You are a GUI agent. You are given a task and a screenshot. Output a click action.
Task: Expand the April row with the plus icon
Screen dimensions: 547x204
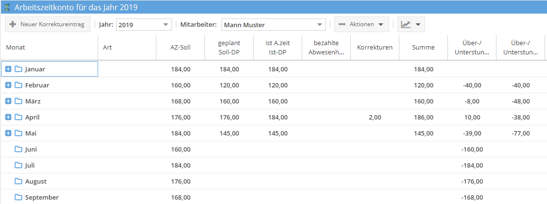click(8, 117)
